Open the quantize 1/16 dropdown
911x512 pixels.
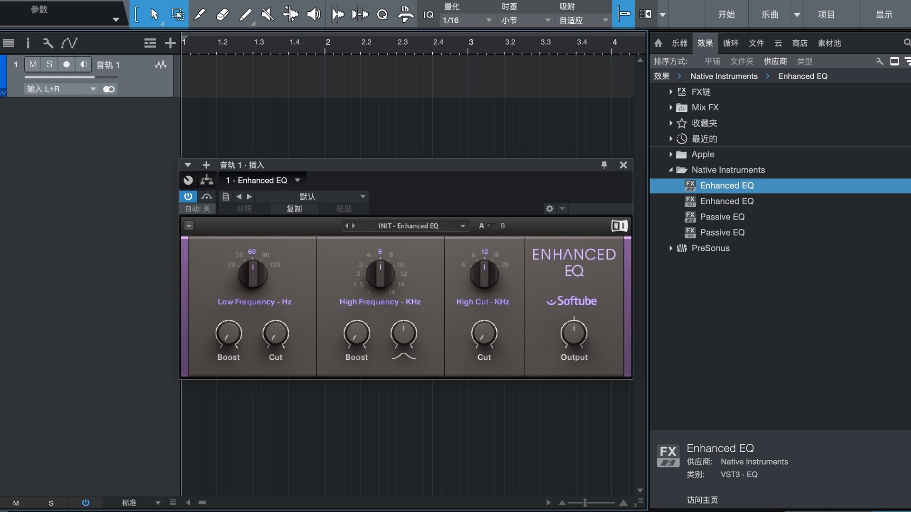[x=467, y=20]
